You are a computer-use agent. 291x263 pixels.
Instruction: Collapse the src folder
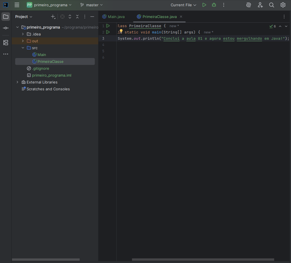click(x=23, y=48)
